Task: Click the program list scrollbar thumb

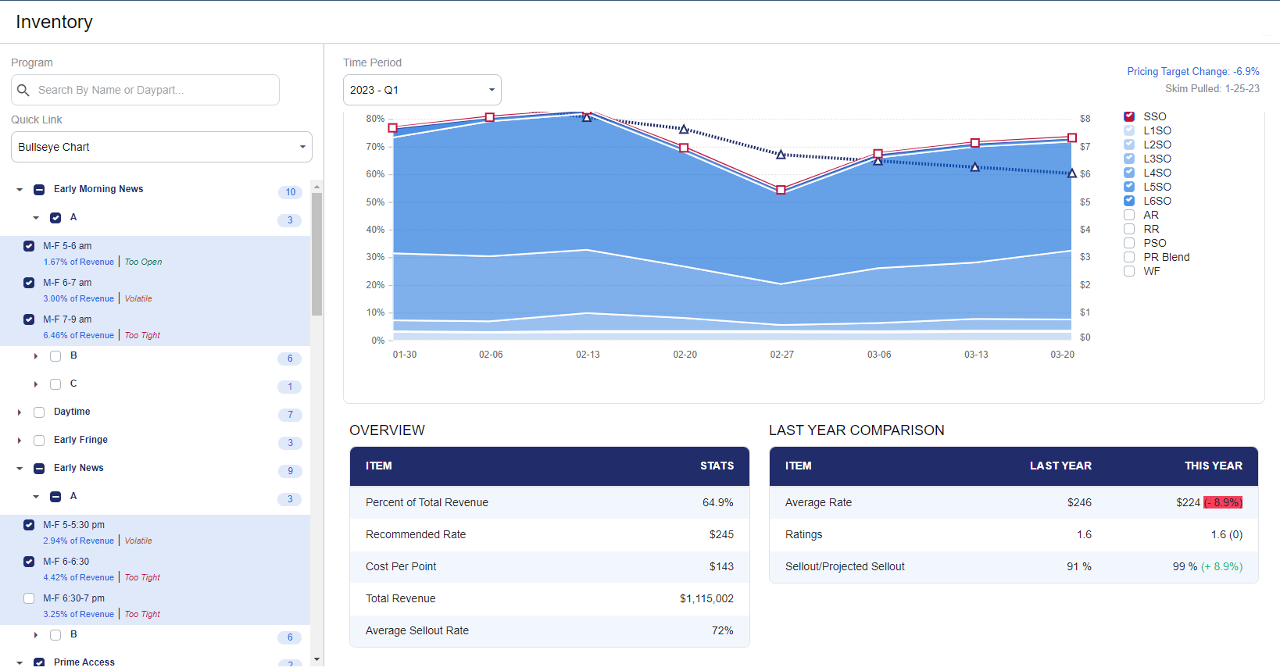Action: pyautogui.click(x=316, y=254)
